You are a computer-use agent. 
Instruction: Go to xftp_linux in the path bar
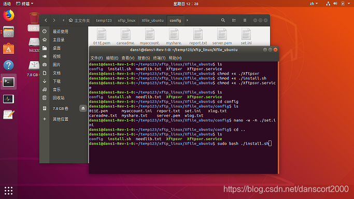click(126, 20)
